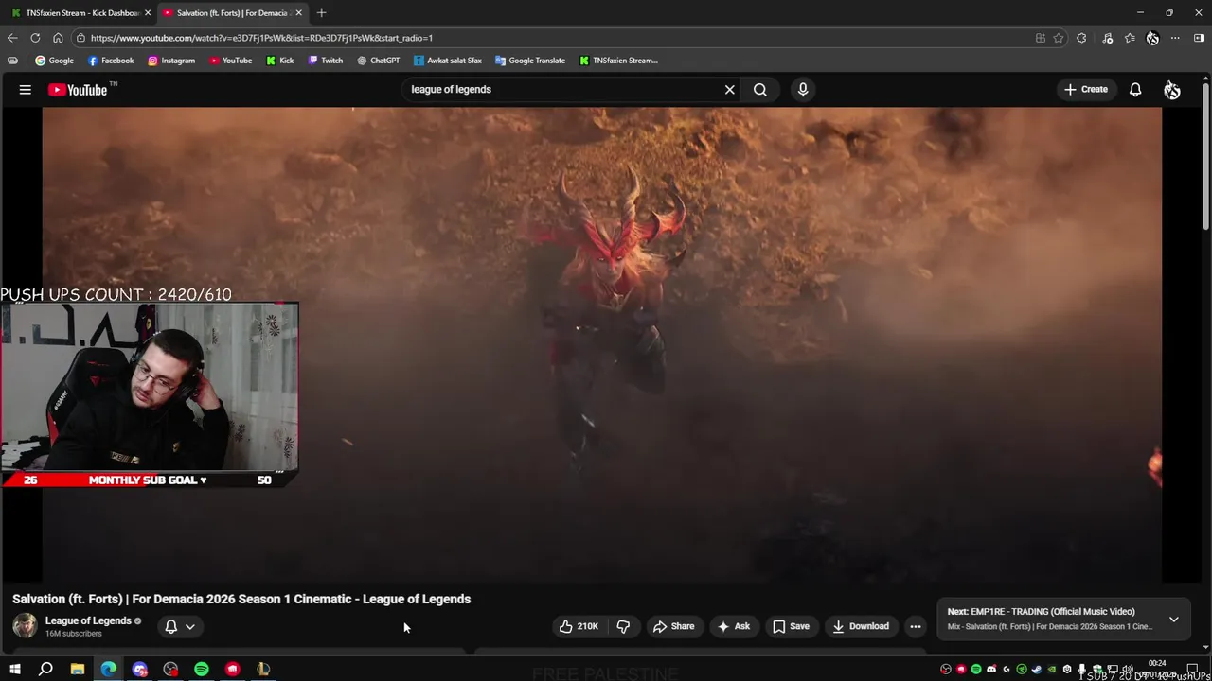The width and height of the screenshot is (1212, 681).
Task: Open Kick bookmark
Action: point(280,61)
